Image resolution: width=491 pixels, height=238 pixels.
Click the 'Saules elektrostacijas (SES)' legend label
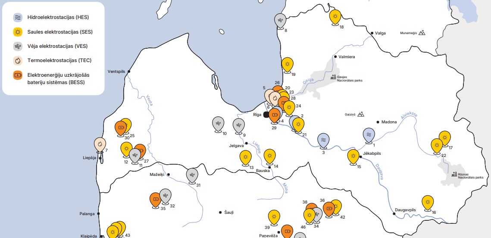(60, 32)
